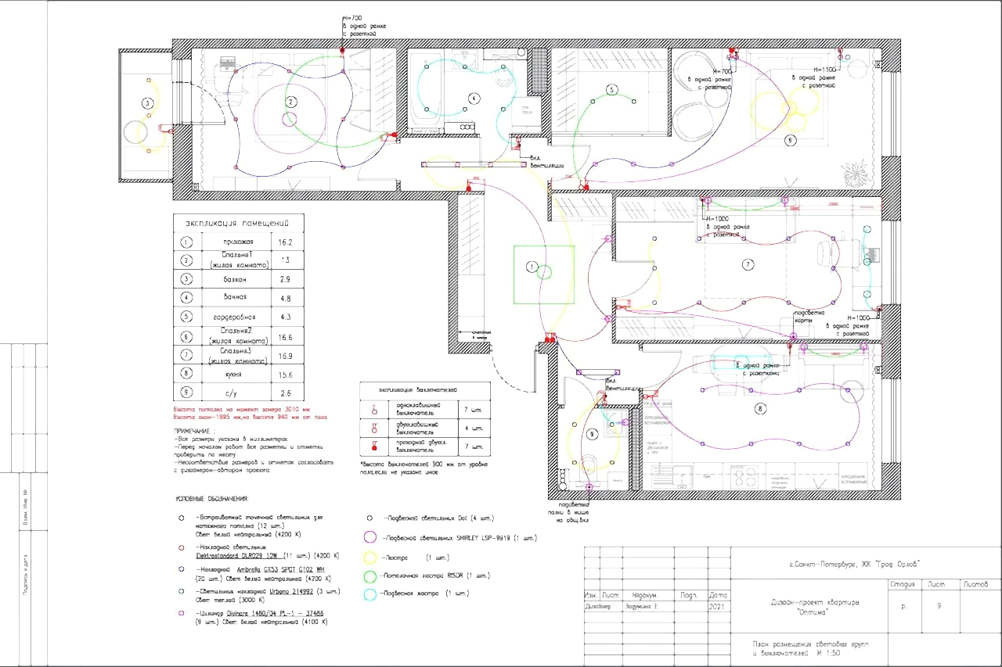Click room number 8 marker in kitchen plan
This screenshot has width=1002, height=667.
coord(759,408)
